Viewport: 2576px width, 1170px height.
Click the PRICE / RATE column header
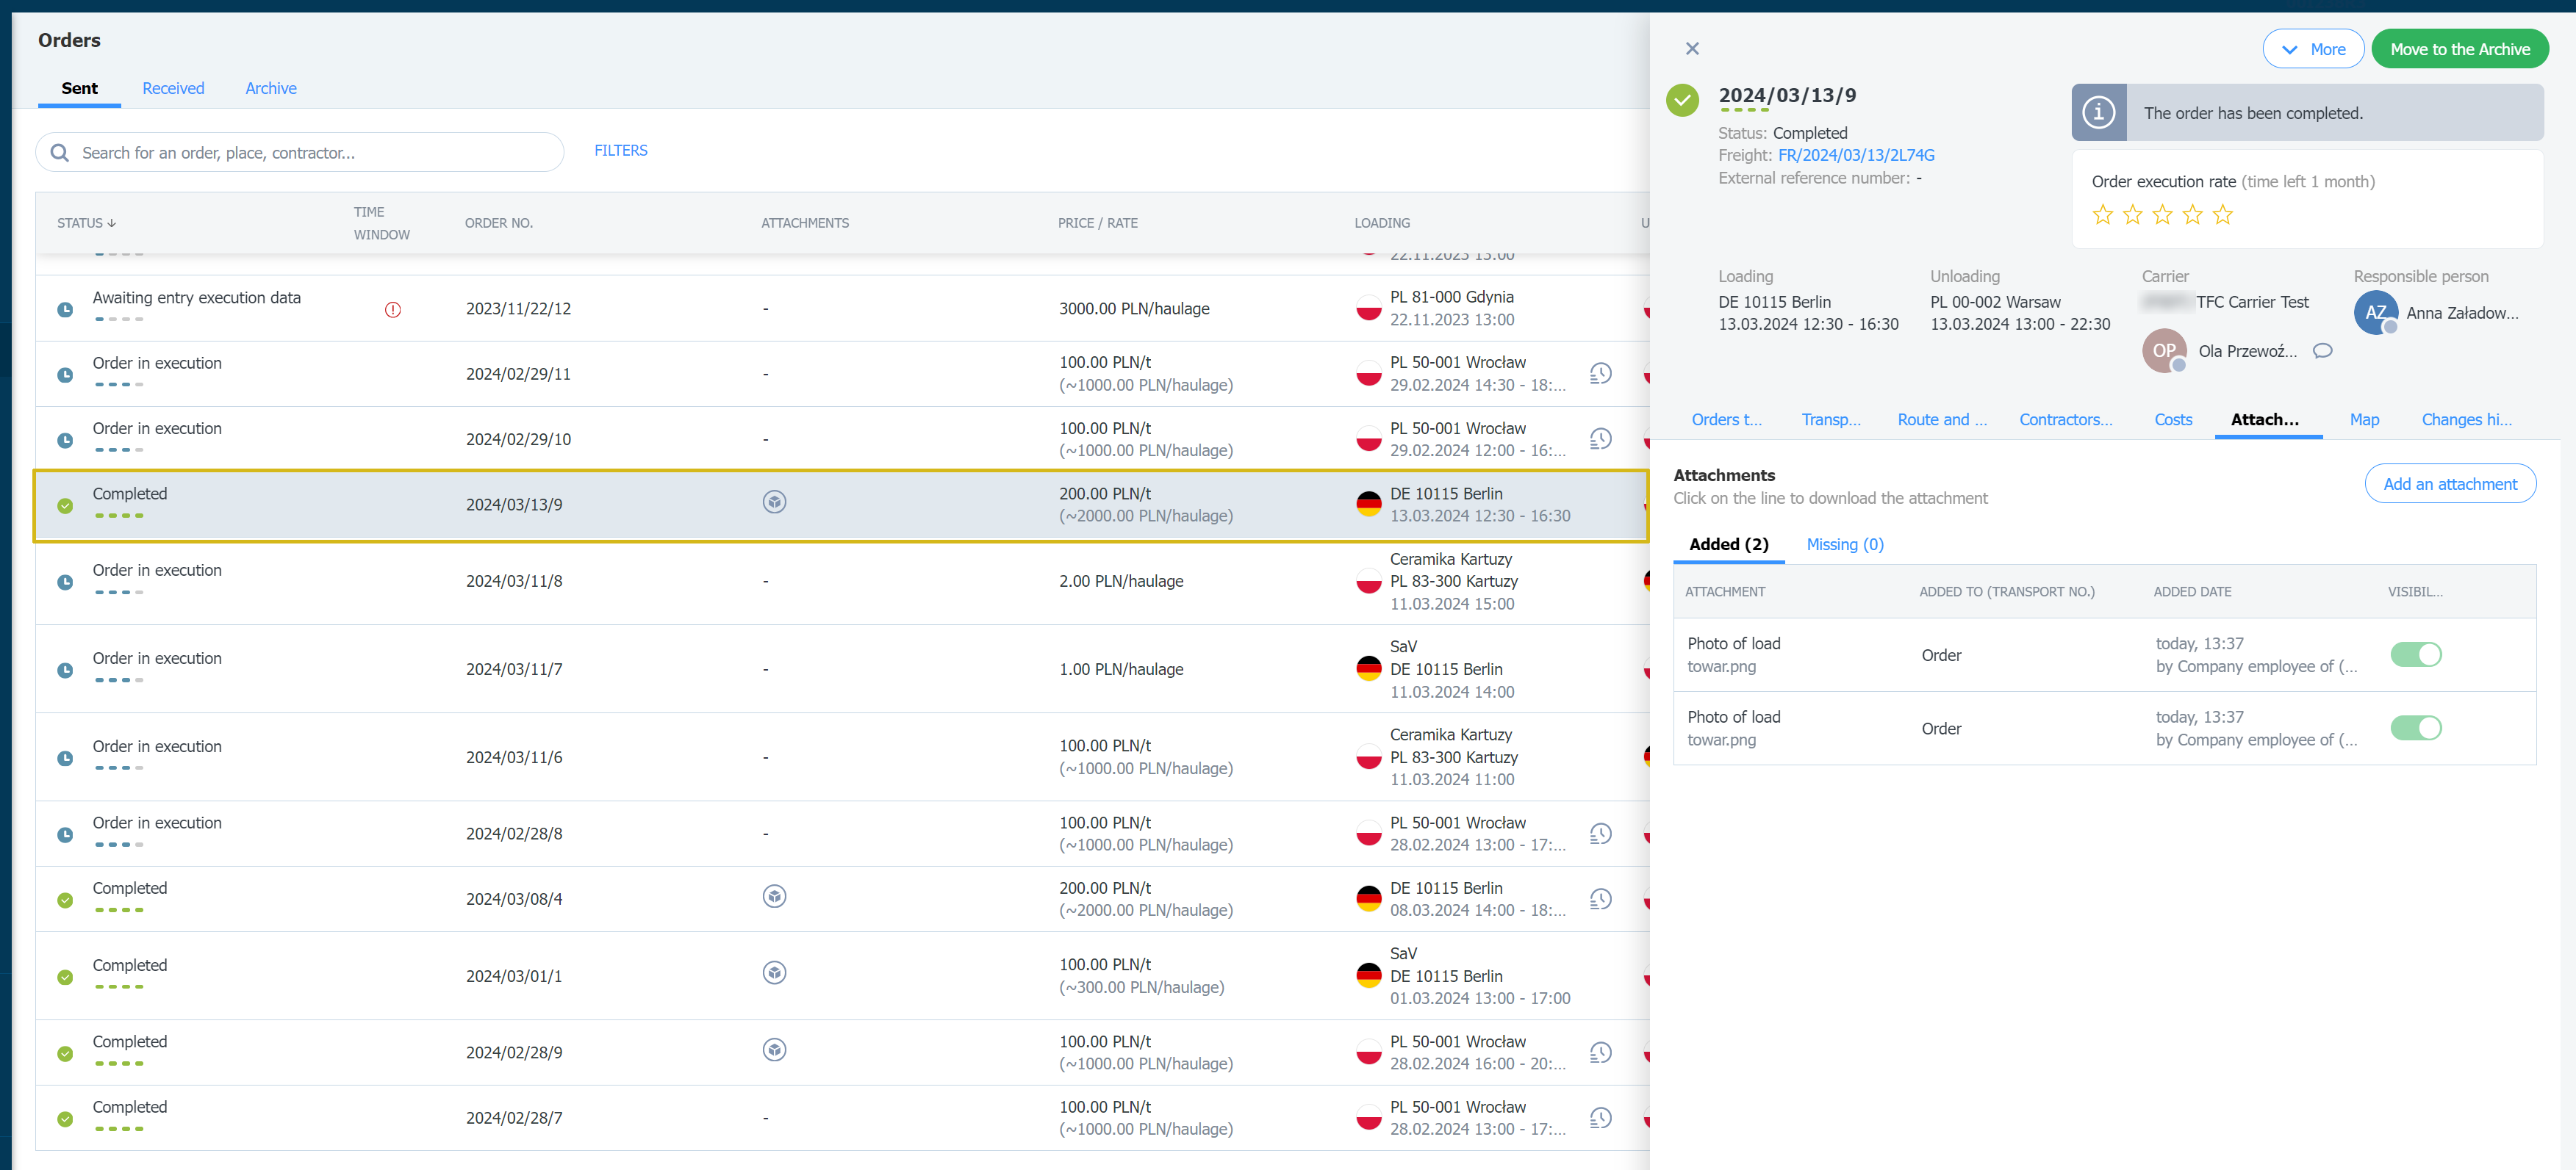1097,223
